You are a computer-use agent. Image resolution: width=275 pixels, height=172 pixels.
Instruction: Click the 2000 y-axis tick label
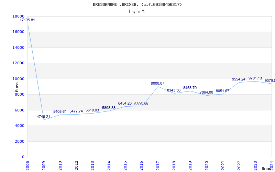click(x=20, y=141)
